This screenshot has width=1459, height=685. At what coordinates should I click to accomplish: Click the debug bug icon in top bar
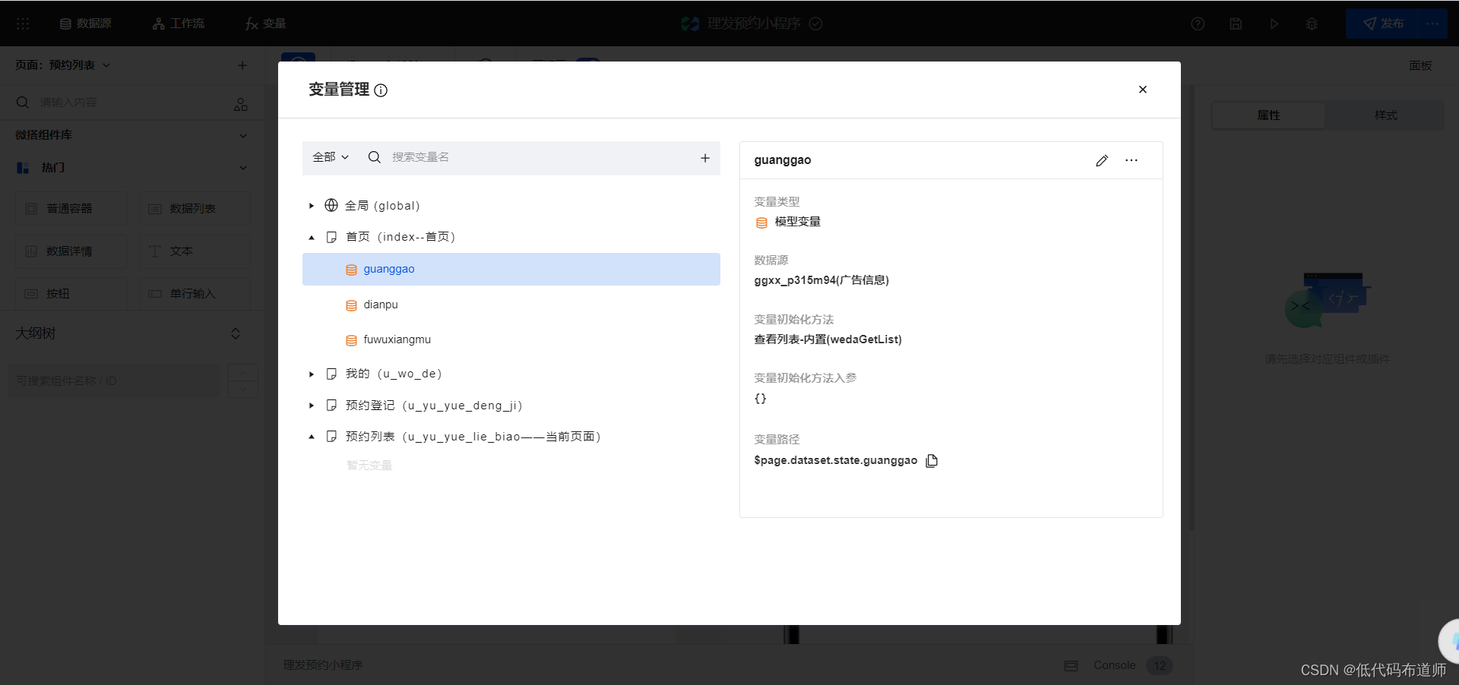click(1312, 24)
